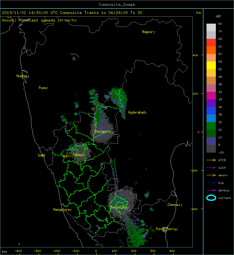Click the eburn arrow legend icon
This screenshot has height=255, width=234.
point(211,175)
